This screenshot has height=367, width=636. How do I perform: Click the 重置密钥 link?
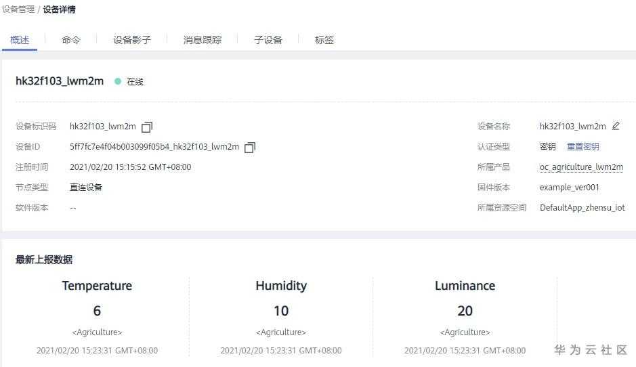pyautogui.click(x=582, y=146)
